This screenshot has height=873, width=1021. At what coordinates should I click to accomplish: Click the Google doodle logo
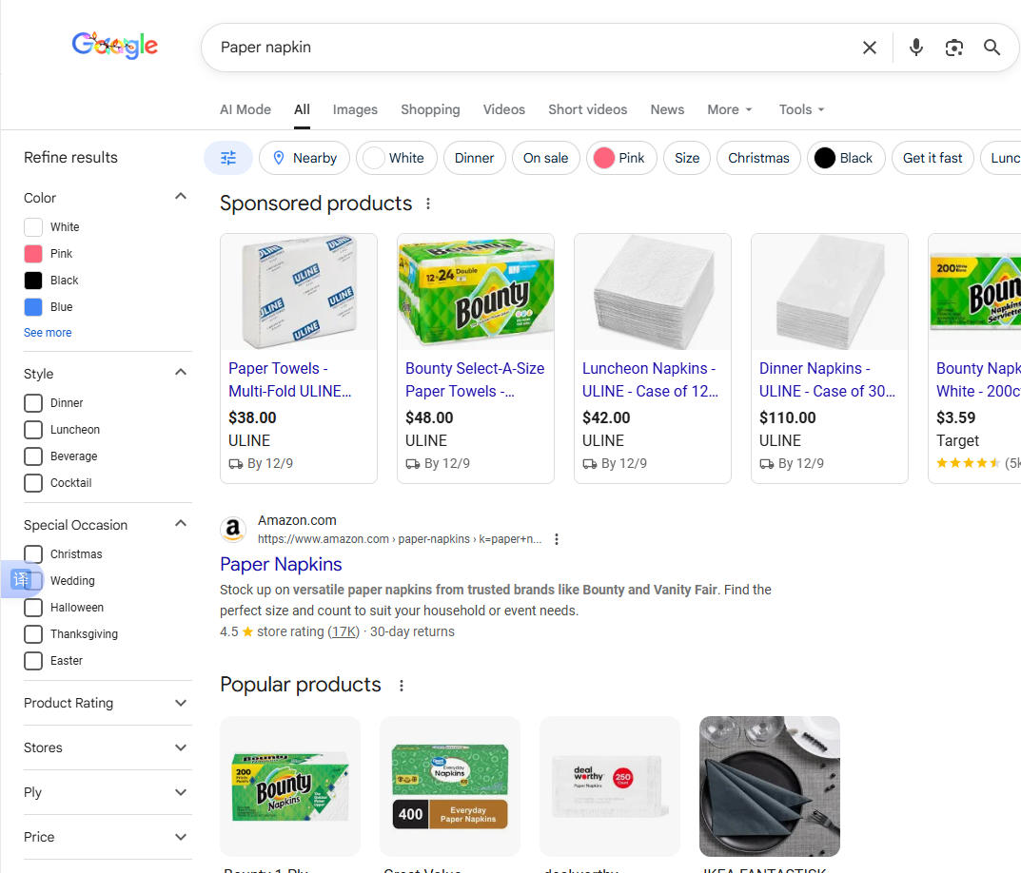[x=114, y=46]
